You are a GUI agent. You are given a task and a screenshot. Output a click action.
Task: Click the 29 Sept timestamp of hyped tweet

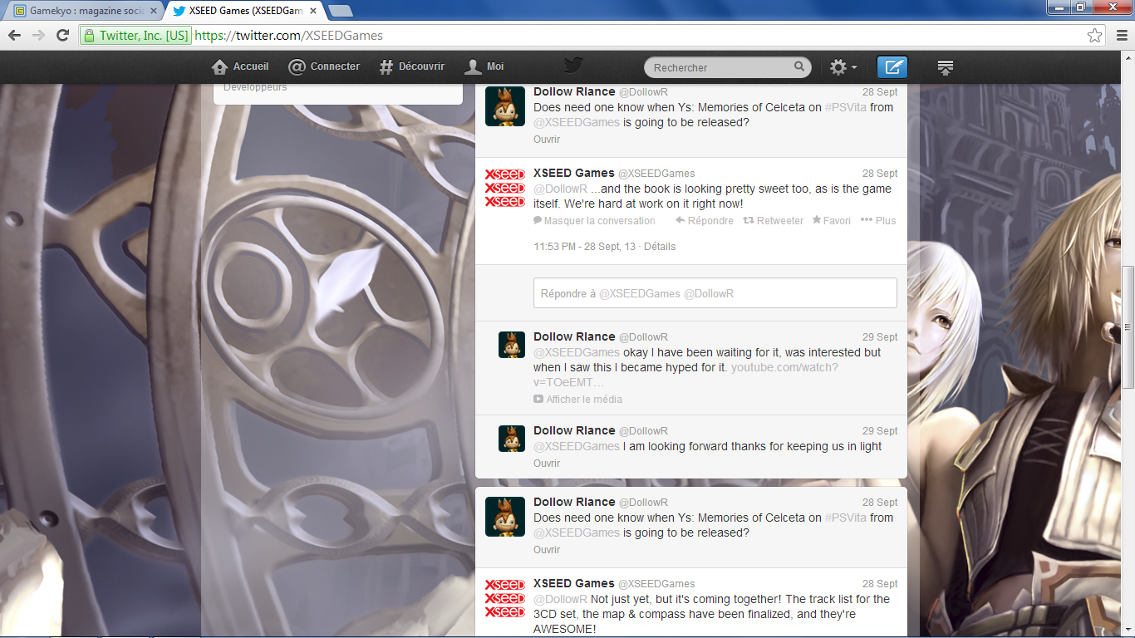tap(880, 337)
